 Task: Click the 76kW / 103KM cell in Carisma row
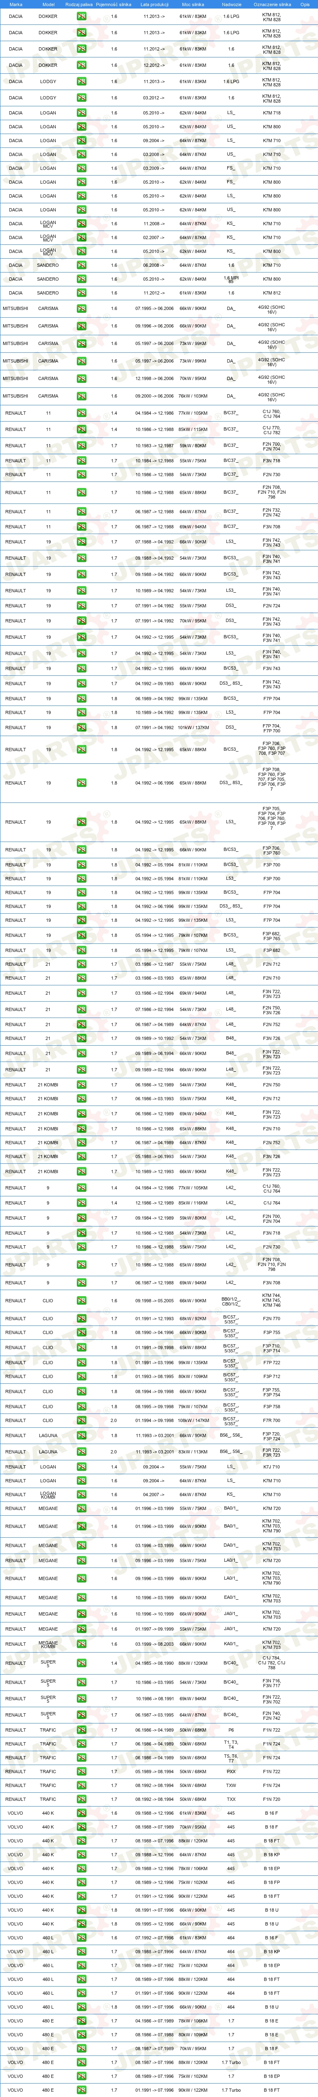click(x=193, y=396)
